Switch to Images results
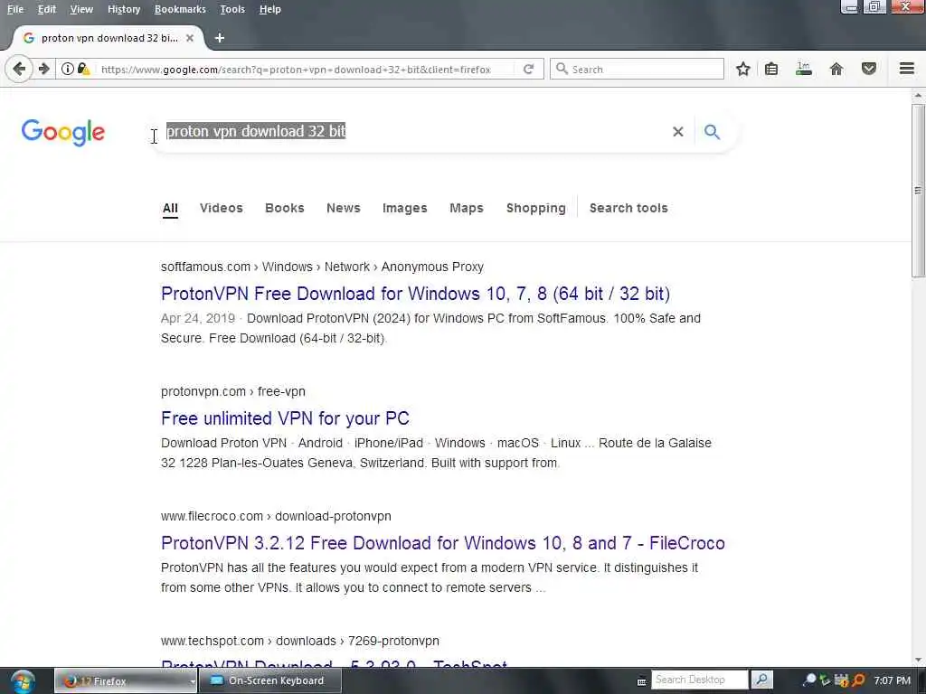This screenshot has height=694, width=926. (404, 209)
